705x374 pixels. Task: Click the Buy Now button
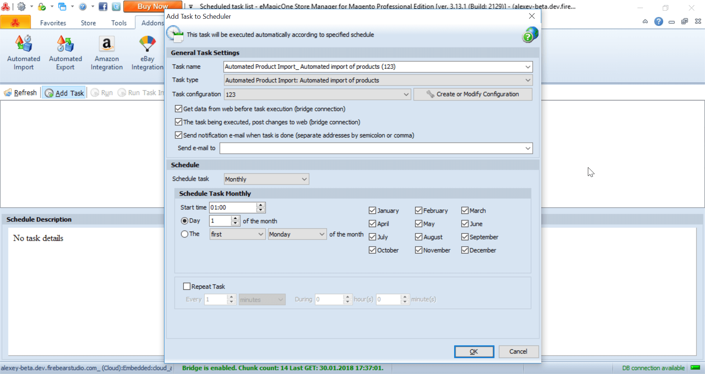tap(153, 6)
